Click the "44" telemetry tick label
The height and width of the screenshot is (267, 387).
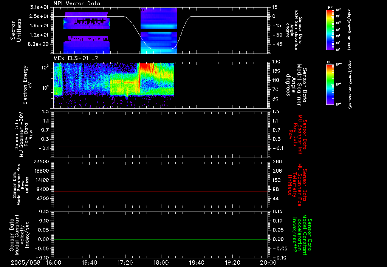pyautogui.click(x=276, y=198)
